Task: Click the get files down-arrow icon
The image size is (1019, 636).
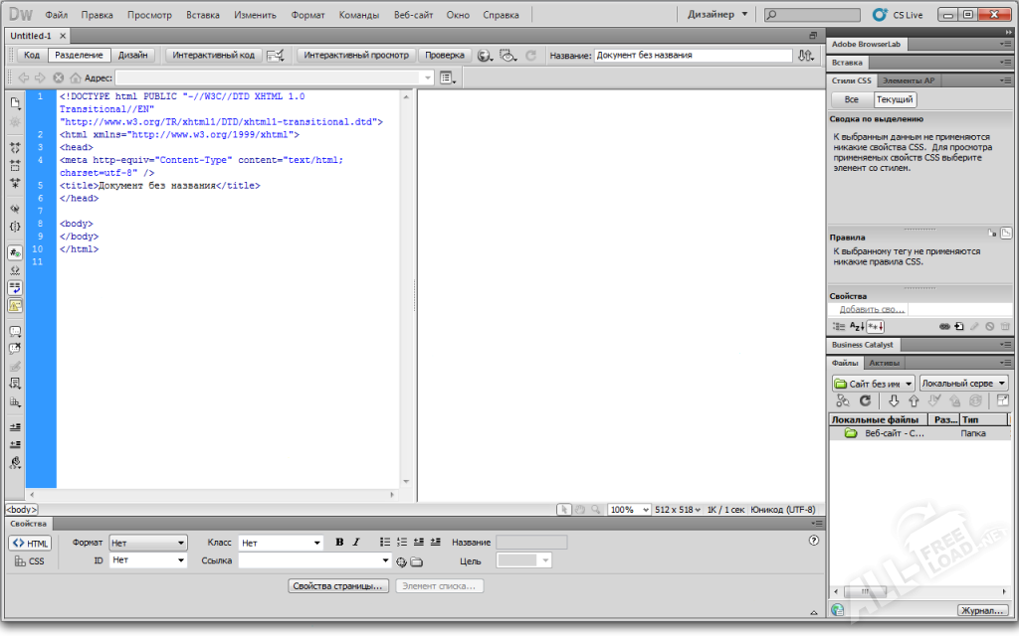Action: pos(893,401)
